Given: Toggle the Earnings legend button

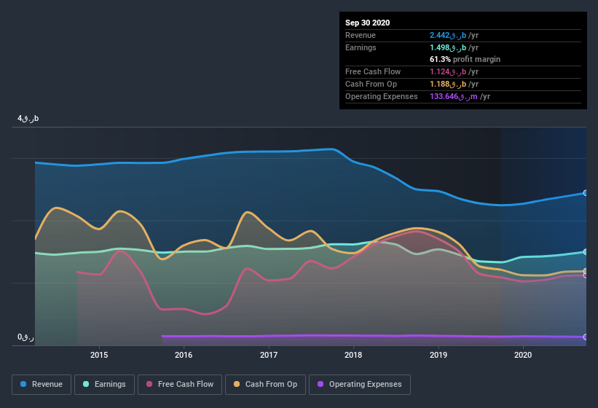Looking at the screenshot, I should point(104,385).
